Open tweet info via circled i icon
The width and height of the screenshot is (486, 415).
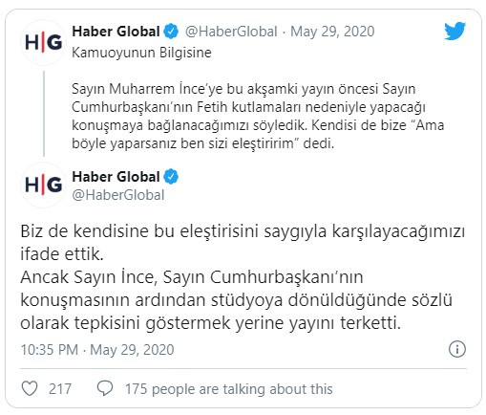[457, 349]
